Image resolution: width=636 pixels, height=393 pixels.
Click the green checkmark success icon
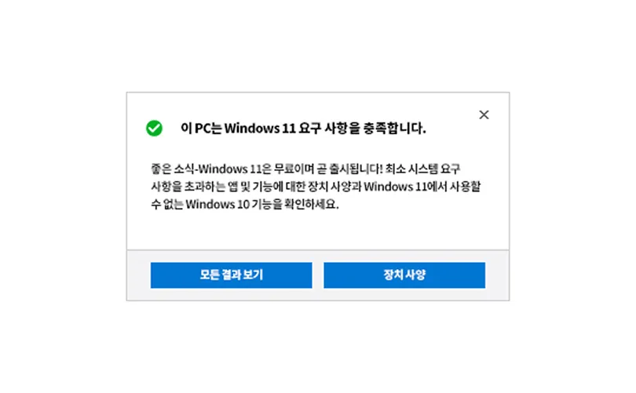[x=154, y=128]
